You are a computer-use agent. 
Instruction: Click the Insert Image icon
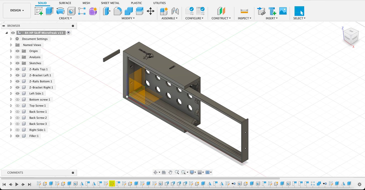click(x=283, y=11)
